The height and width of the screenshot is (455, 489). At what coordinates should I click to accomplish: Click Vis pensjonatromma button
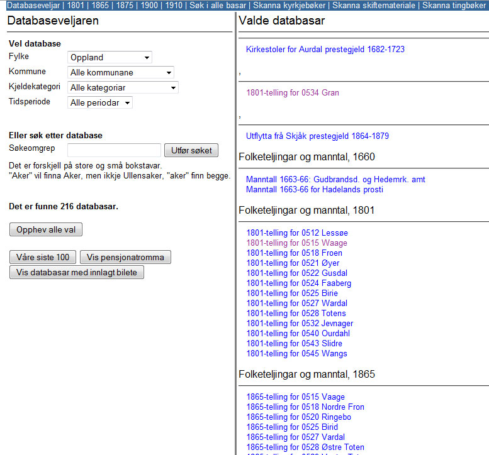pos(125,257)
